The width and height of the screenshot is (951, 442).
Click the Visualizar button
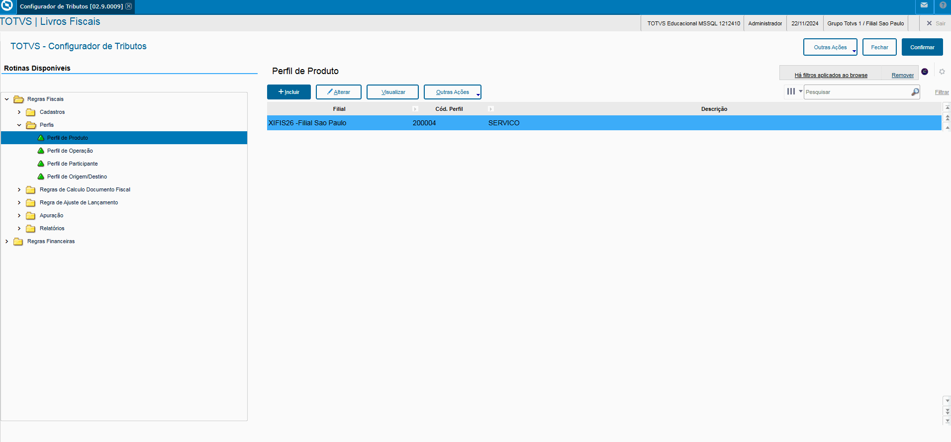[x=393, y=92]
